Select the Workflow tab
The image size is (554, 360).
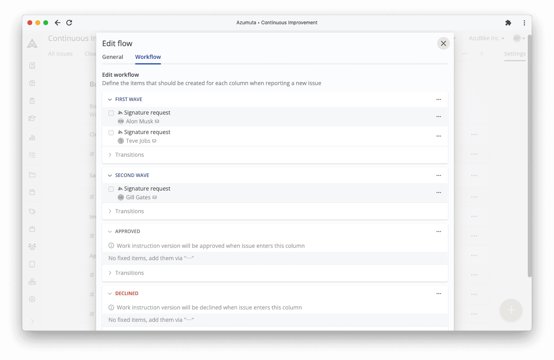148,57
